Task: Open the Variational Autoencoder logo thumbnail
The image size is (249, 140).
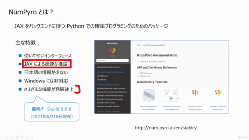Action: tap(218, 93)
